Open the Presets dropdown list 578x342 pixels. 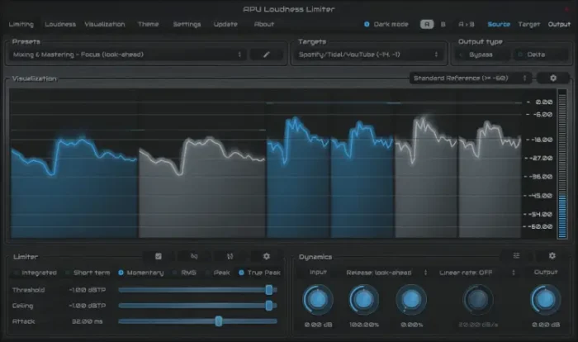[x=128, y=55]
